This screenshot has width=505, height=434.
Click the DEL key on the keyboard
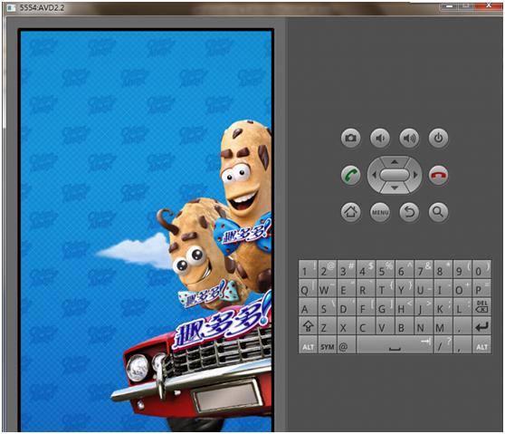[481, 306]
